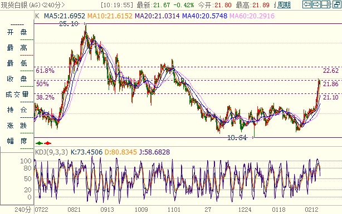The width and height of the screenshot is (342, 214).
Task: Click the right arrow navigation icon
Action: point(316,4)
